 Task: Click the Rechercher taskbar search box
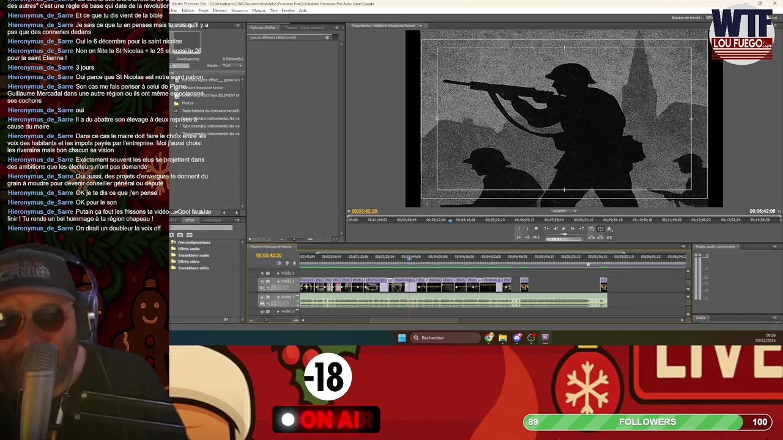[x=445, y=338]
